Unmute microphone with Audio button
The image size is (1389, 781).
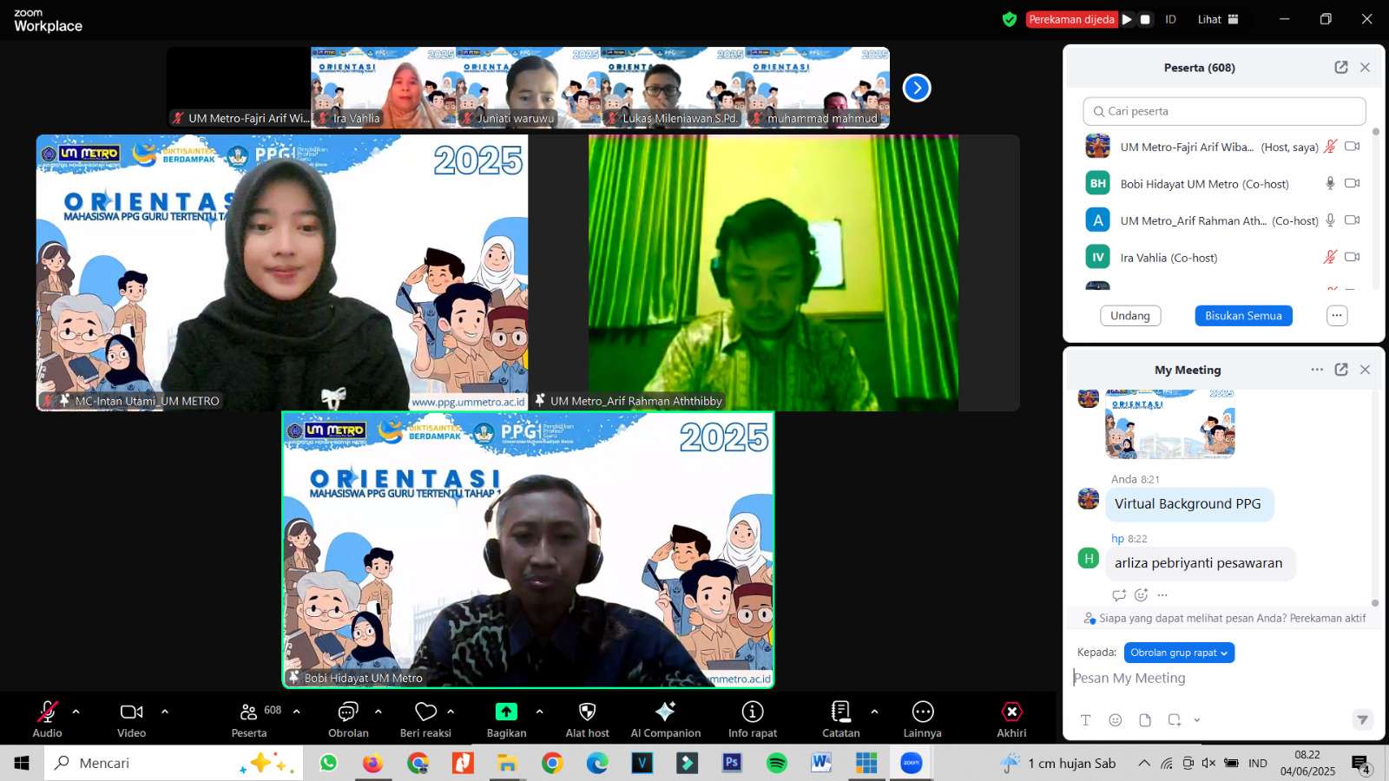pos(47,712)
